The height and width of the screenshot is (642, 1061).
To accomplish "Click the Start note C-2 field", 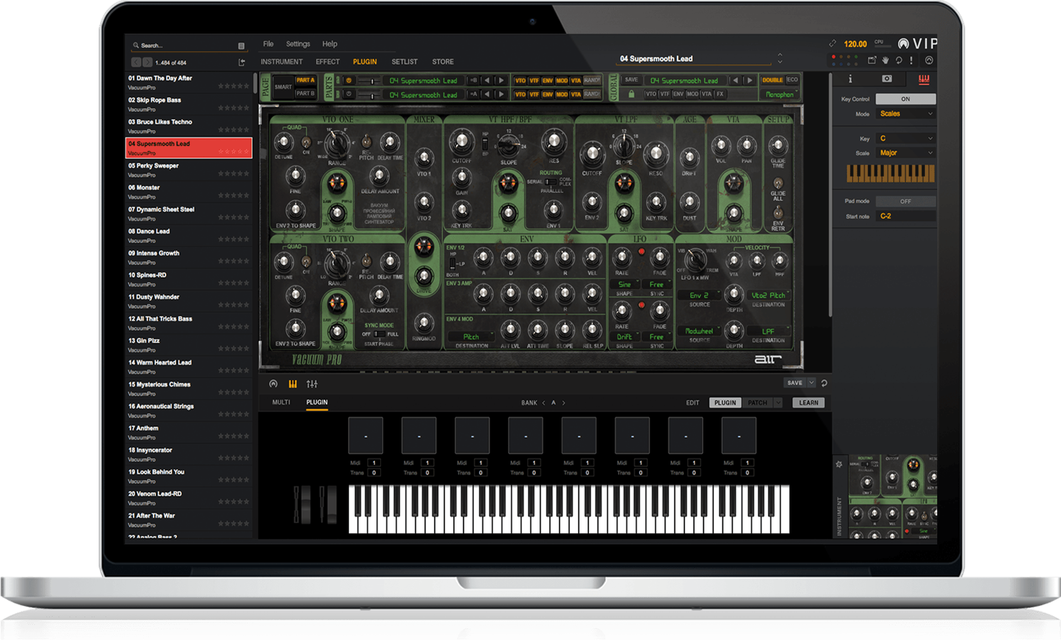I will [x=905, y=216].
